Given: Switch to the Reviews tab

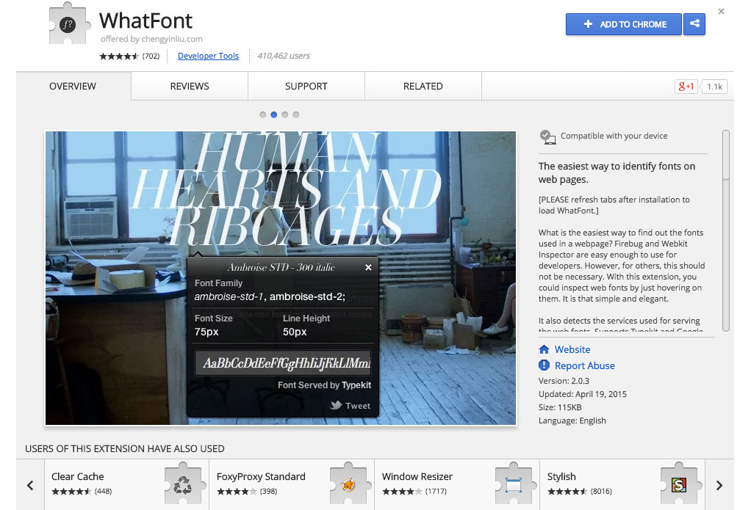Looking at the screenshot, I should pos(190,86).
